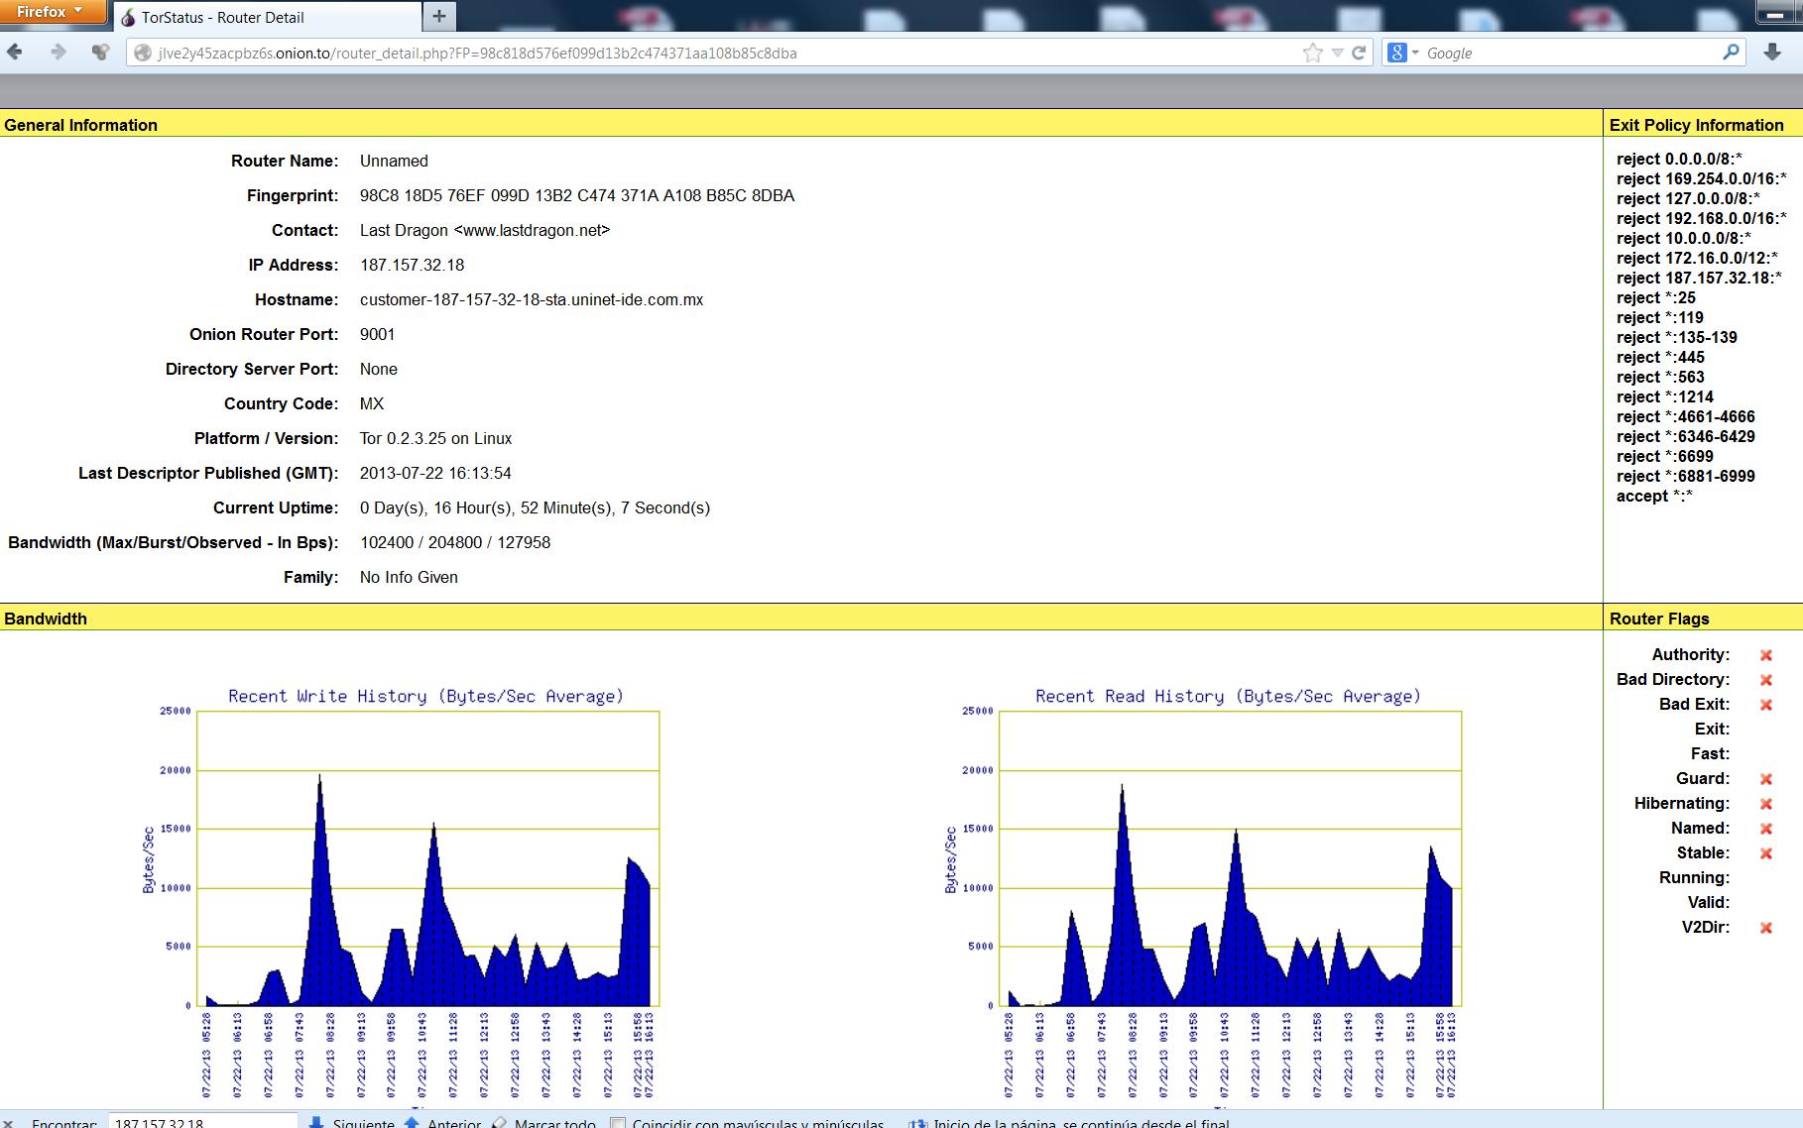Click the Siguiente find-next arrow
Viewport: 1803px width, 1128px height.
click(317, 1122)
